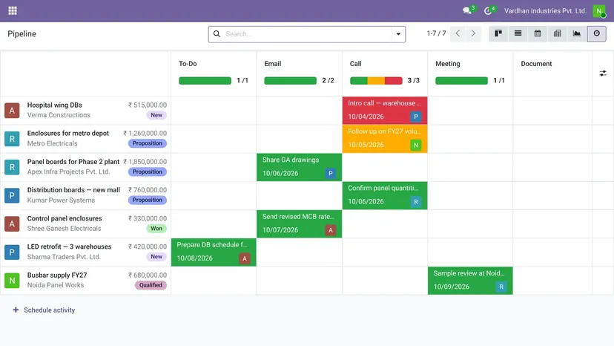Click assignee N on Follow up activity
The width and height of the screenshot is (614, 346).
[416, 145]
